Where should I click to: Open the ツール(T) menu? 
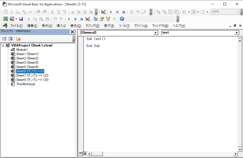pos(124,26)
